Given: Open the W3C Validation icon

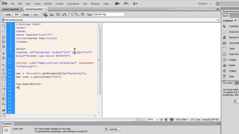Looking at the screenshot, I should [x=64, y=15].
